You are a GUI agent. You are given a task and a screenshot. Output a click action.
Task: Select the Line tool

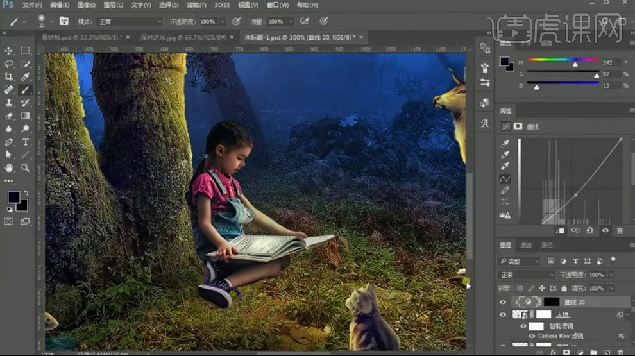click(x=26, y=155)
